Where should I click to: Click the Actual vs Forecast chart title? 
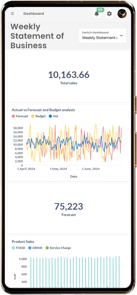tap(43, 110)
